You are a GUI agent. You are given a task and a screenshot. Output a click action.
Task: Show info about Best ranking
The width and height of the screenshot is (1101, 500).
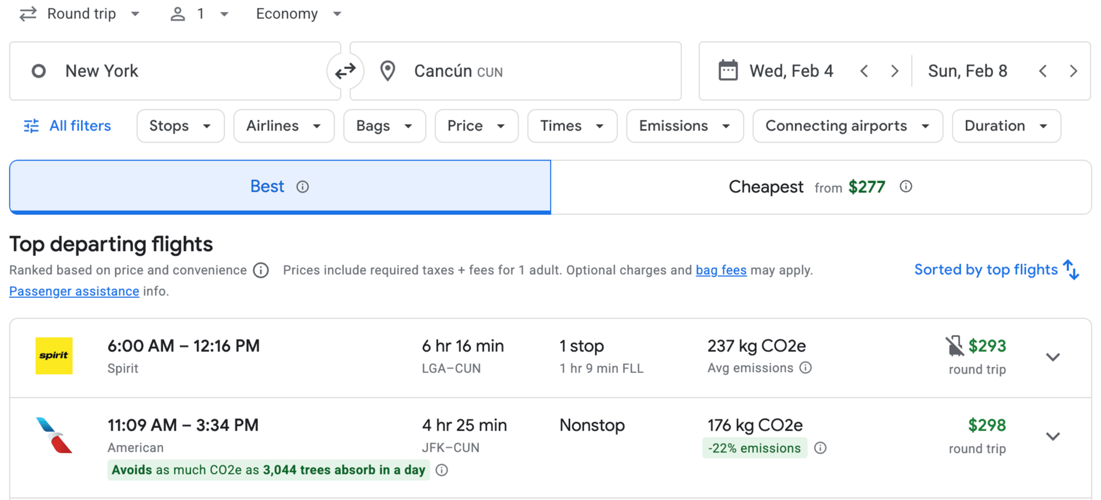tap(302, 187)
